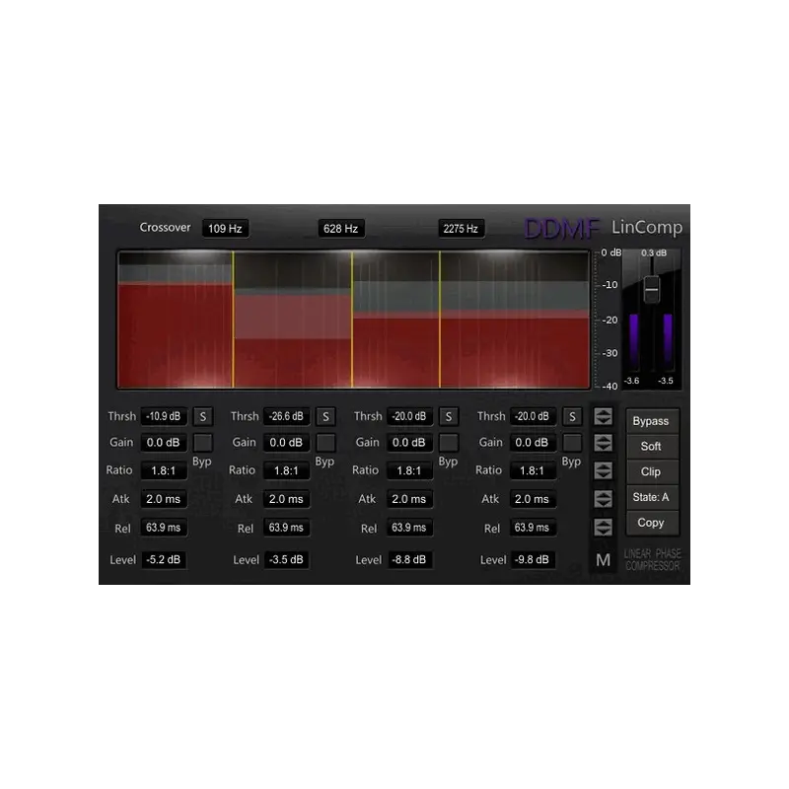Select the 109 Hz crossover field
The height and width of the screenshot is (789, 789).
(x=225, y=229)
